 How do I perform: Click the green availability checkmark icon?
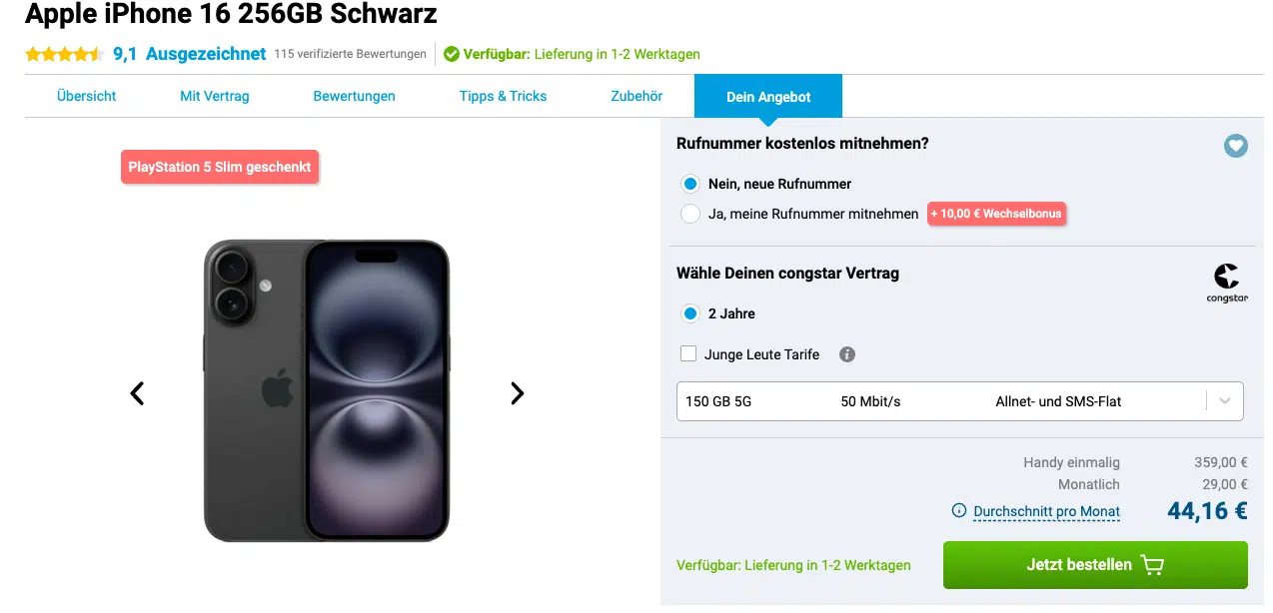tap(452, 54)
